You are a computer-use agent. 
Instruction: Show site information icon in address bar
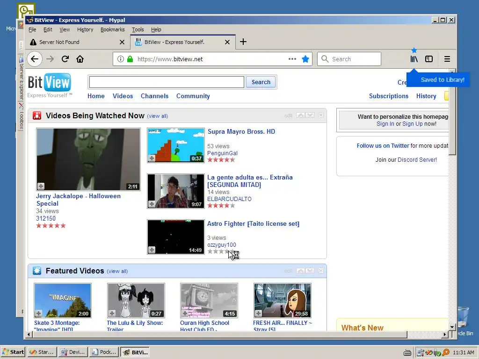coord(121,59)
